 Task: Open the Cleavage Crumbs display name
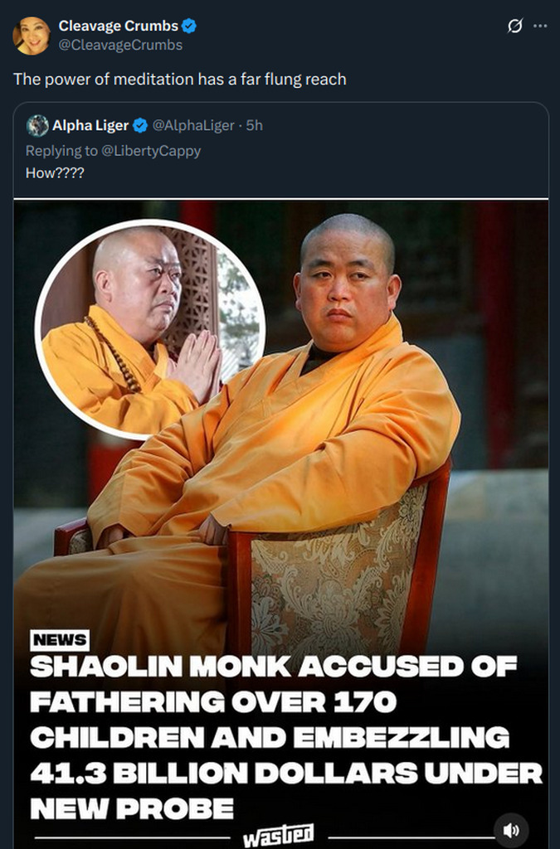click(x=118, y=26)
